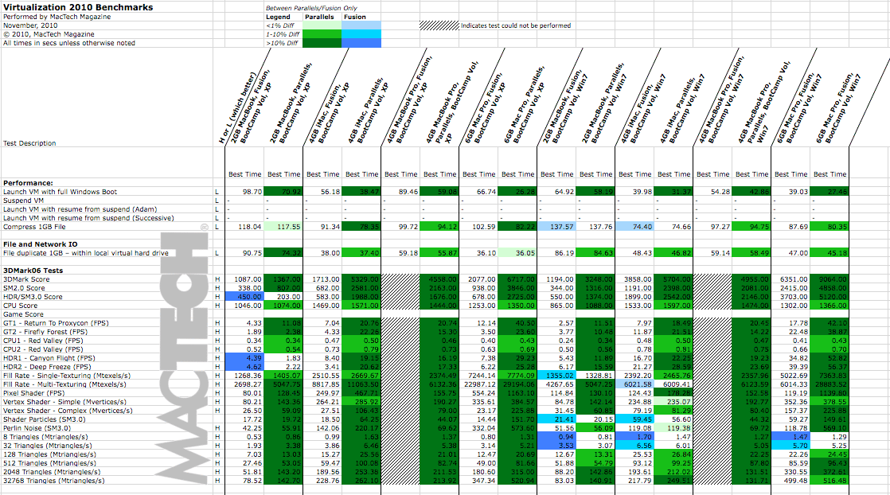
Task: Click the Fusion legend column header
Action: coord(354,17)
